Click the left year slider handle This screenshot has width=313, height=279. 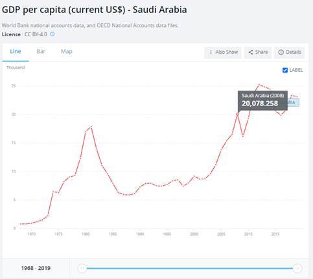click(x=82, y=269)
